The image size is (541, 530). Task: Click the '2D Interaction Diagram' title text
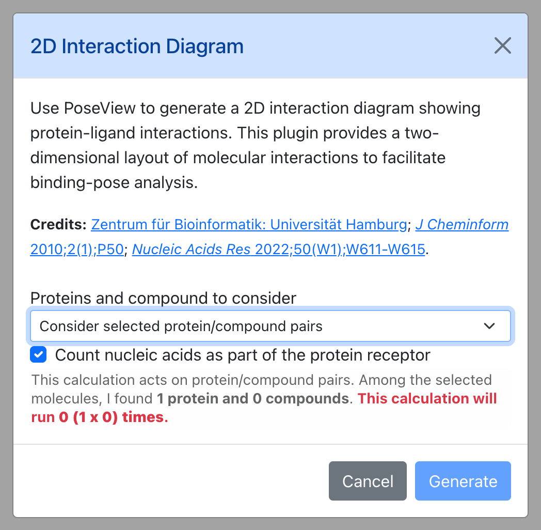click(137, 46)
